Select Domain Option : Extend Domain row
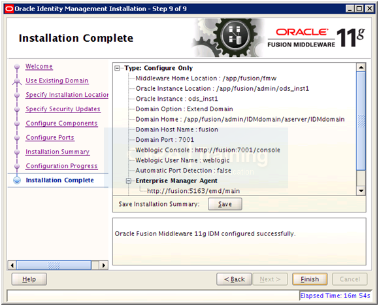This screenshot has height=306, width=379. point(184,109)
